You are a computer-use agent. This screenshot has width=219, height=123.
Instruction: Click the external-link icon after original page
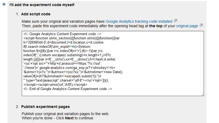click(x=201, y=25)
